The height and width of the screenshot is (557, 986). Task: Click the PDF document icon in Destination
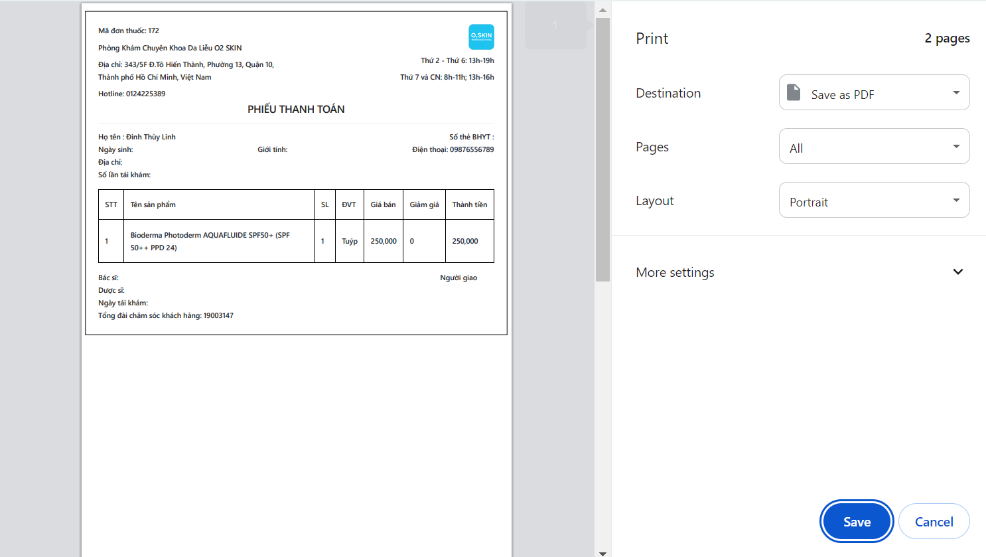tap(794, 92)
